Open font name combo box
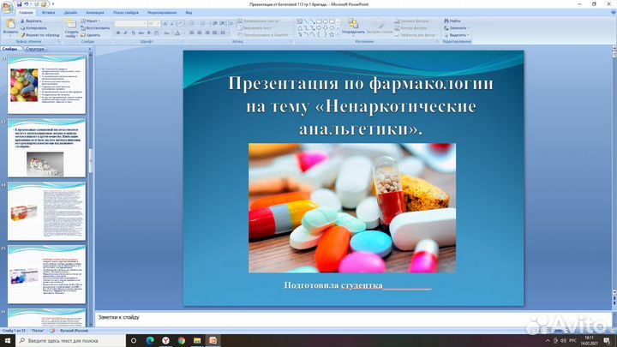The image size is (617, 347). 130,24
